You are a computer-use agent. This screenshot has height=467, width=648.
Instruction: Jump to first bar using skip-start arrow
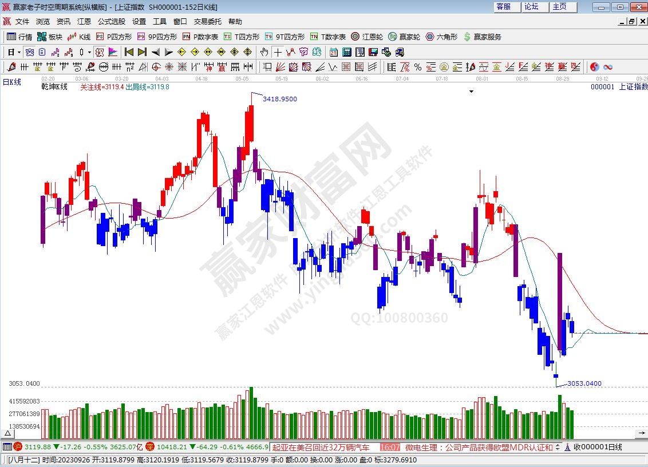pos(129,52)
